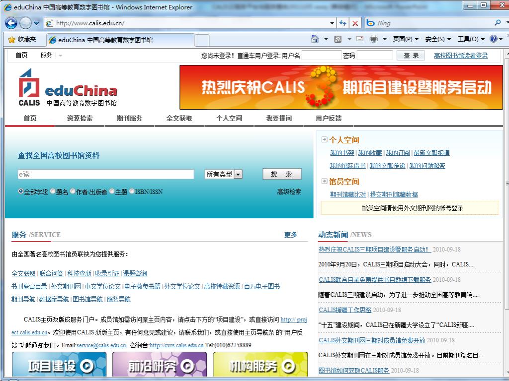Click the Bing search magnifier icon
Viewport: 509px width, 381px height.
[x=498, y=23]
